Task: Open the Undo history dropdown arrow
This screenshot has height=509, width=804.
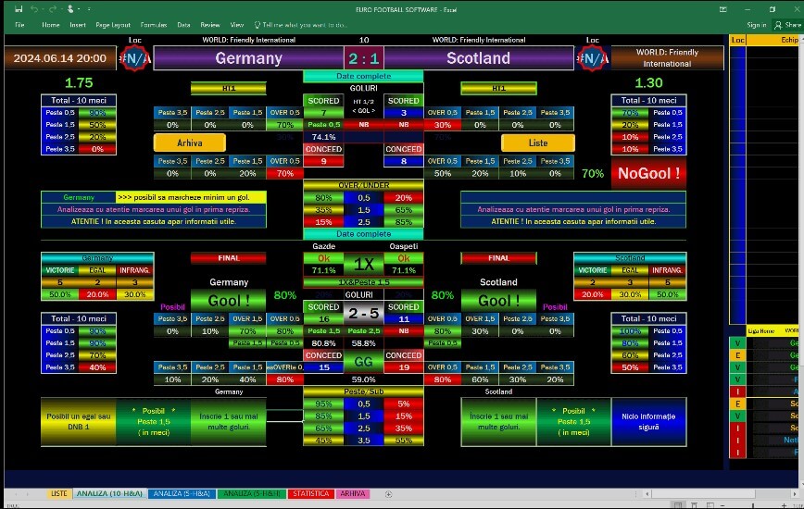Action: 42,9
